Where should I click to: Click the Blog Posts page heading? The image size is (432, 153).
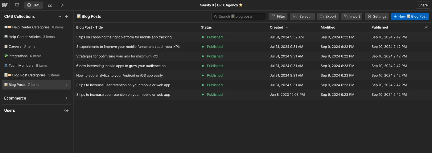89,16
